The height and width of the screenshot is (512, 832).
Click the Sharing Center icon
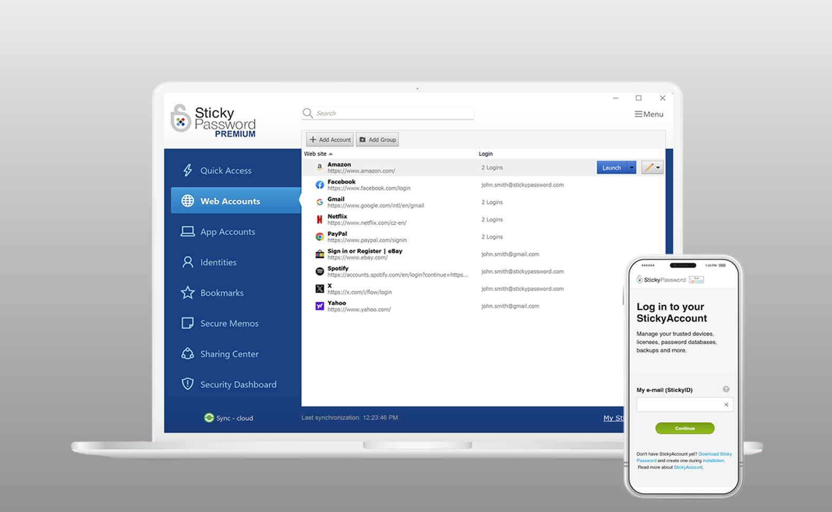[187, 353]
